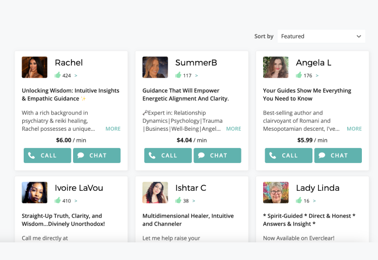Start a chat with Rachel
The image size is (378, 260).
click(97, 155)
